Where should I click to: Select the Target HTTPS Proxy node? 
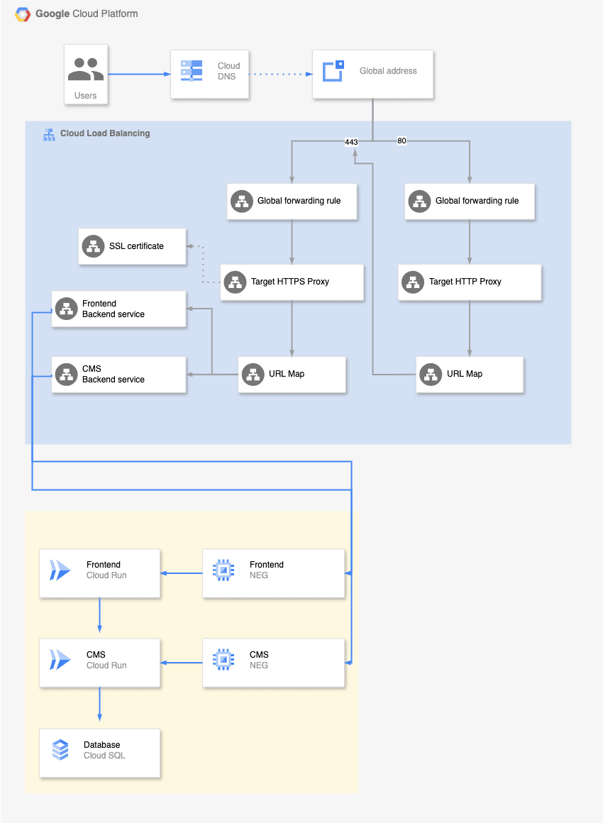tap(292, 282)
